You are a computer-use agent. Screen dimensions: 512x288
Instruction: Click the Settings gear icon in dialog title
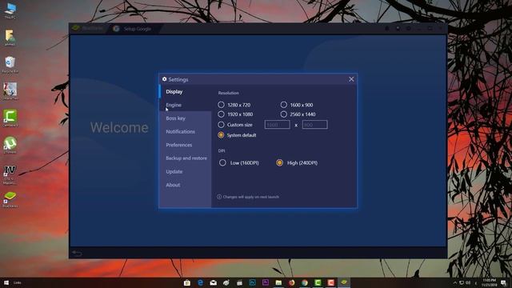click(x=164, y=79)
